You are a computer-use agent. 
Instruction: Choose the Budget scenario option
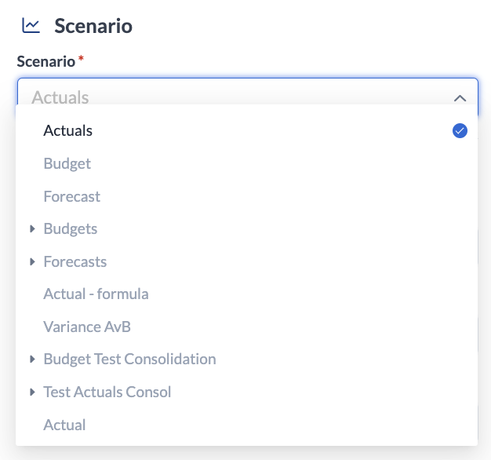[67, 164]
